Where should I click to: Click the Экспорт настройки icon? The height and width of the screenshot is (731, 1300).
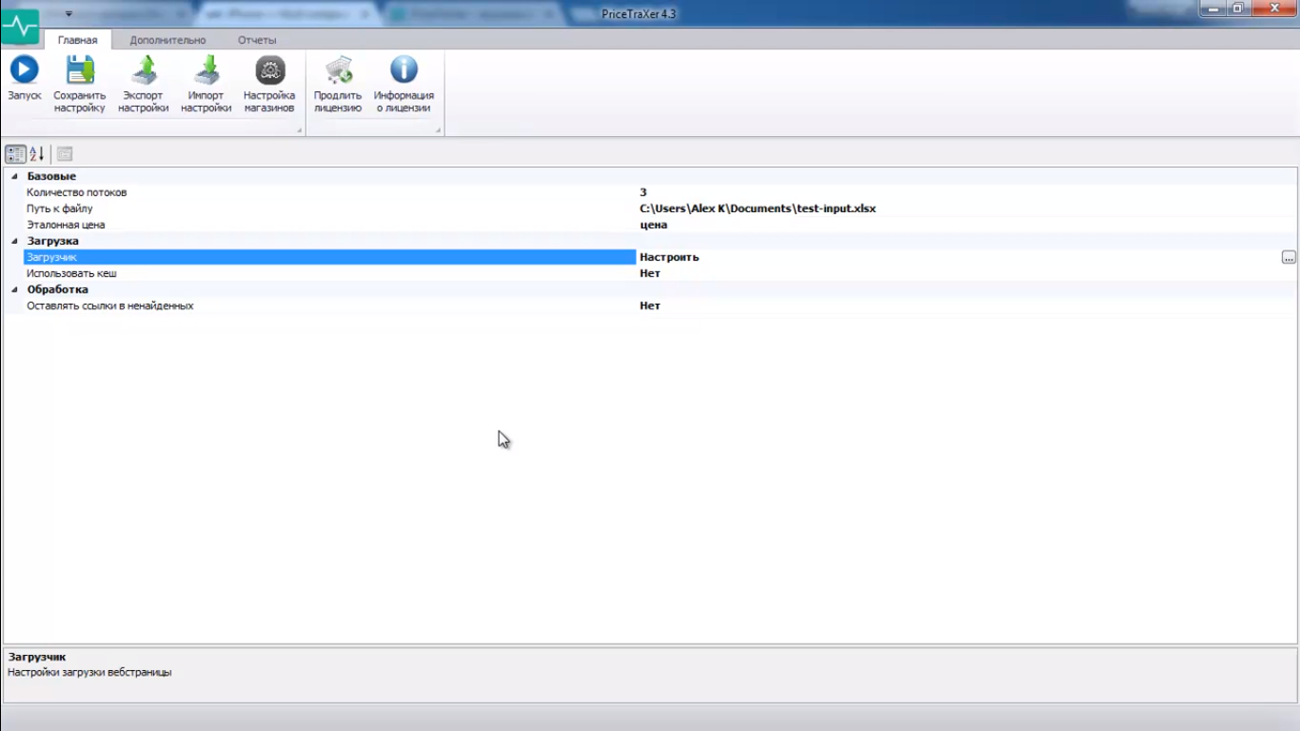click(144, 69)
